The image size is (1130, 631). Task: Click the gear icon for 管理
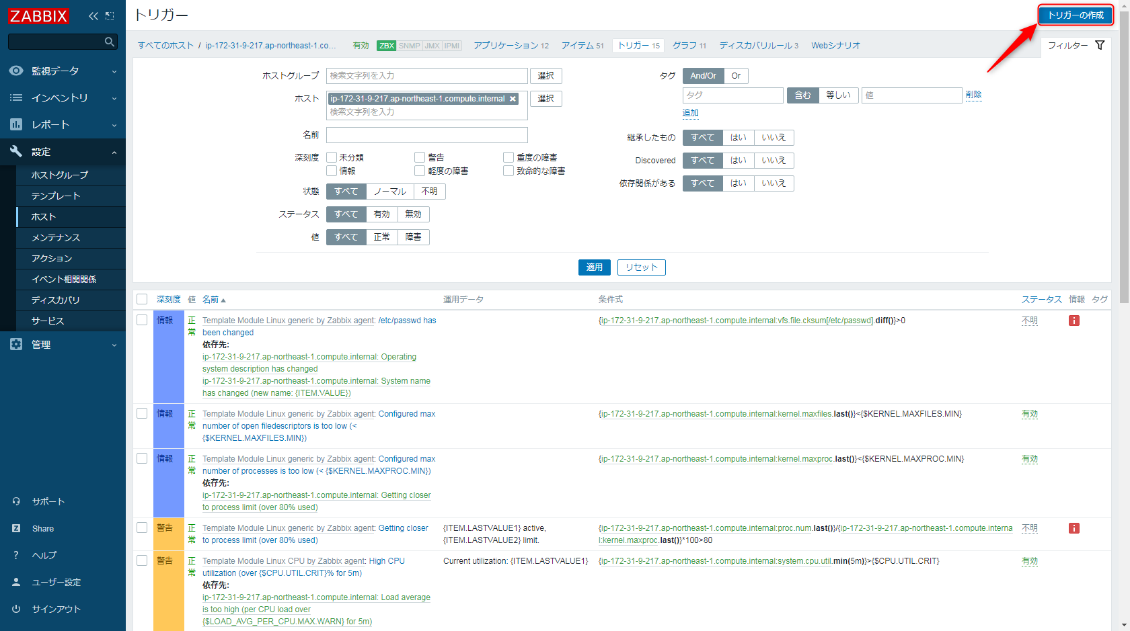pos(16,344)
